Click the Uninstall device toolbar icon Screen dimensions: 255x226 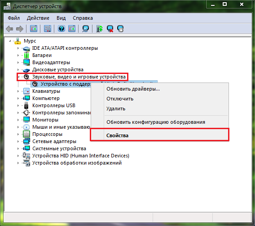(120, 29)
